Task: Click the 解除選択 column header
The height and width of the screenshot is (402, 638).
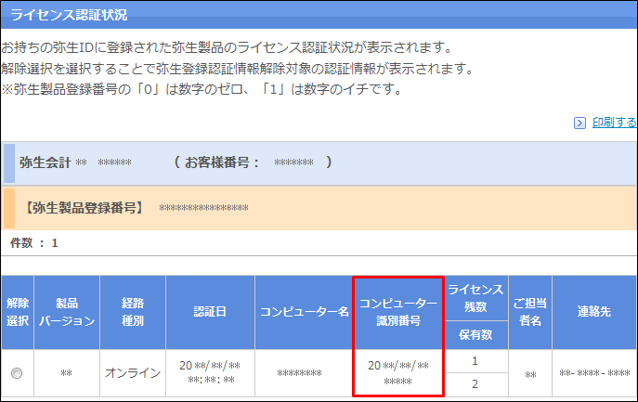Action: click(18, 312)
